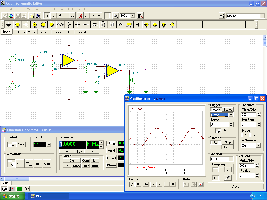Open the zoom 100% dropdown
Viewport: 267px width, 200px height.
pos(132,16)
